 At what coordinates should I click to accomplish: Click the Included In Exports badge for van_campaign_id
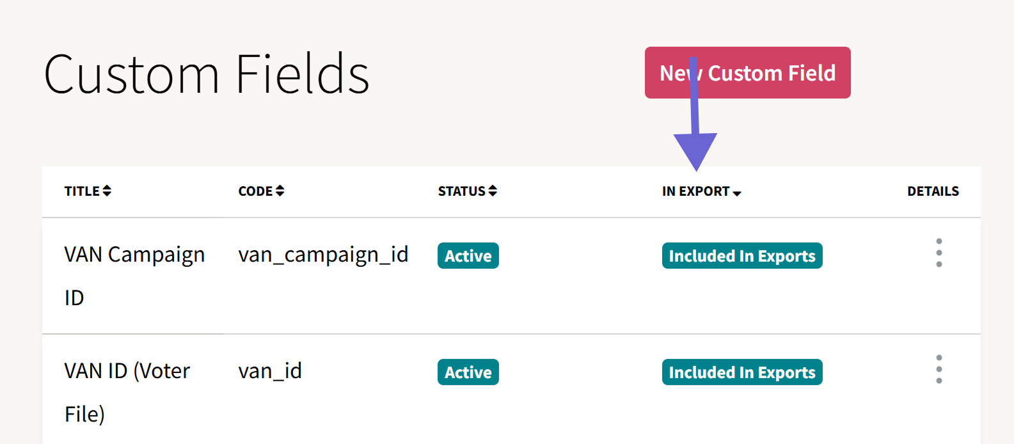(x=741, y=255)
